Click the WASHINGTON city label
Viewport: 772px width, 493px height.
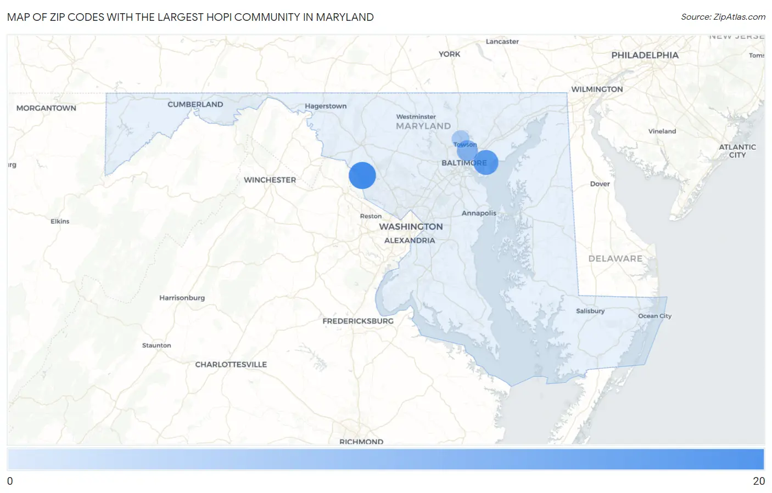[x=411, y=226]
